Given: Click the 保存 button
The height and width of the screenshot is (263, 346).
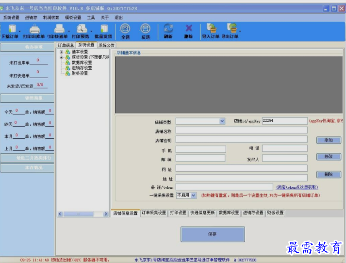Looking at the screenshot, I should (x=213, y=234).
